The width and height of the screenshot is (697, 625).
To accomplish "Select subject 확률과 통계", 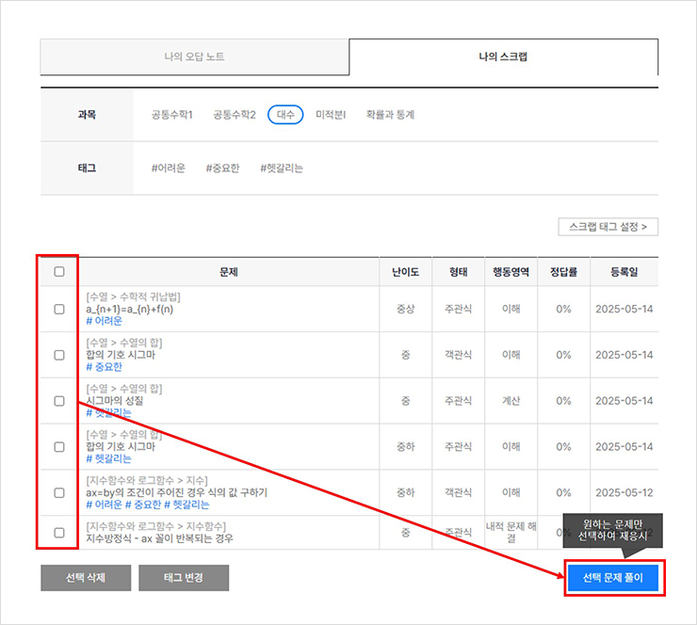I will click(390, 115).
